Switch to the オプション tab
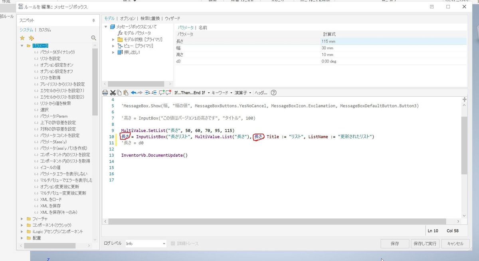This screenshot has height=261, width=479. point(127,18)
